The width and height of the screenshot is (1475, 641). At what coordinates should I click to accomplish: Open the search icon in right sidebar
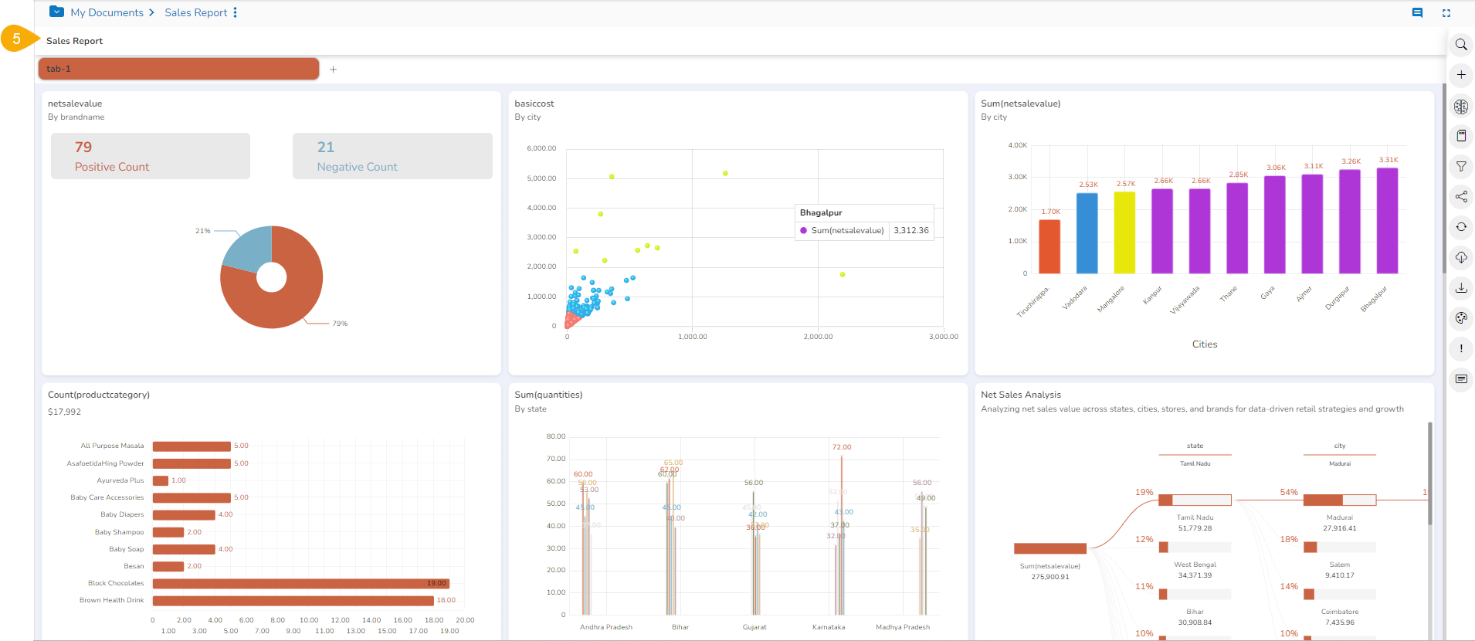click(1461, 45)
